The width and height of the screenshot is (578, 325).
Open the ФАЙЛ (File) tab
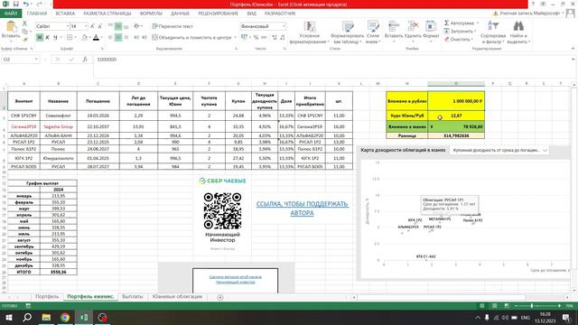(11, 14)
